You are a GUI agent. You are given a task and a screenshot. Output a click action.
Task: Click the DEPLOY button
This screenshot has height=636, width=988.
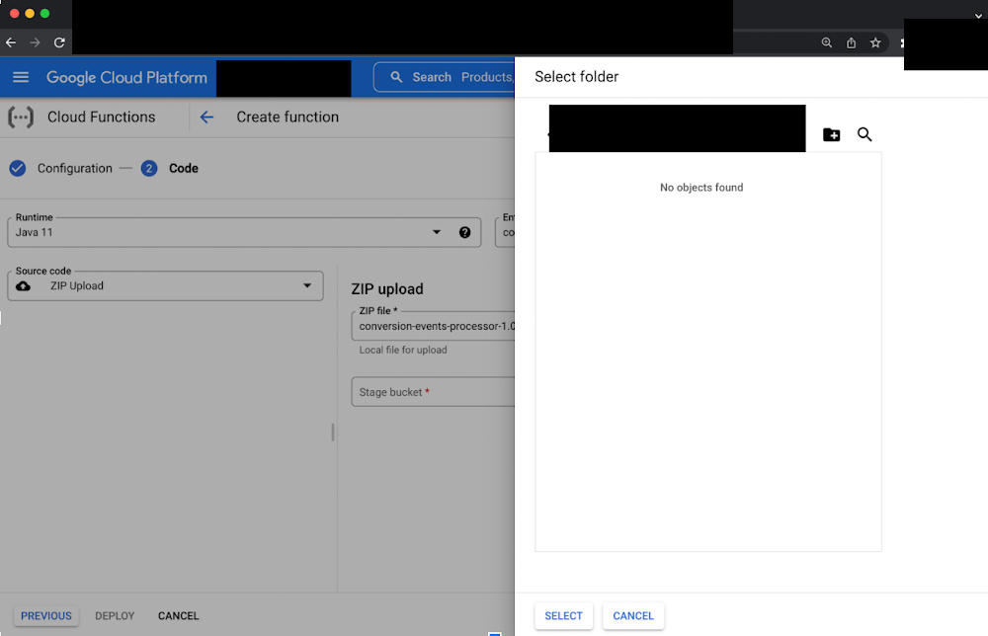[x=115, y=616]
